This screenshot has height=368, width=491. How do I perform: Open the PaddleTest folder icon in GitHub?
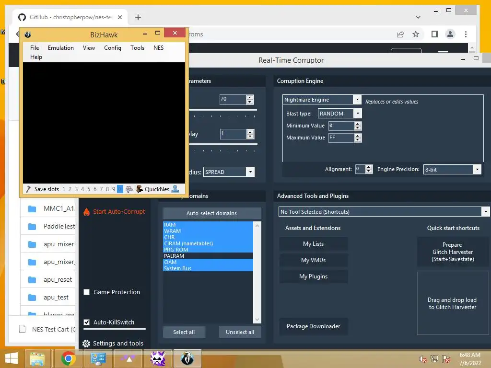pos(32,226)
